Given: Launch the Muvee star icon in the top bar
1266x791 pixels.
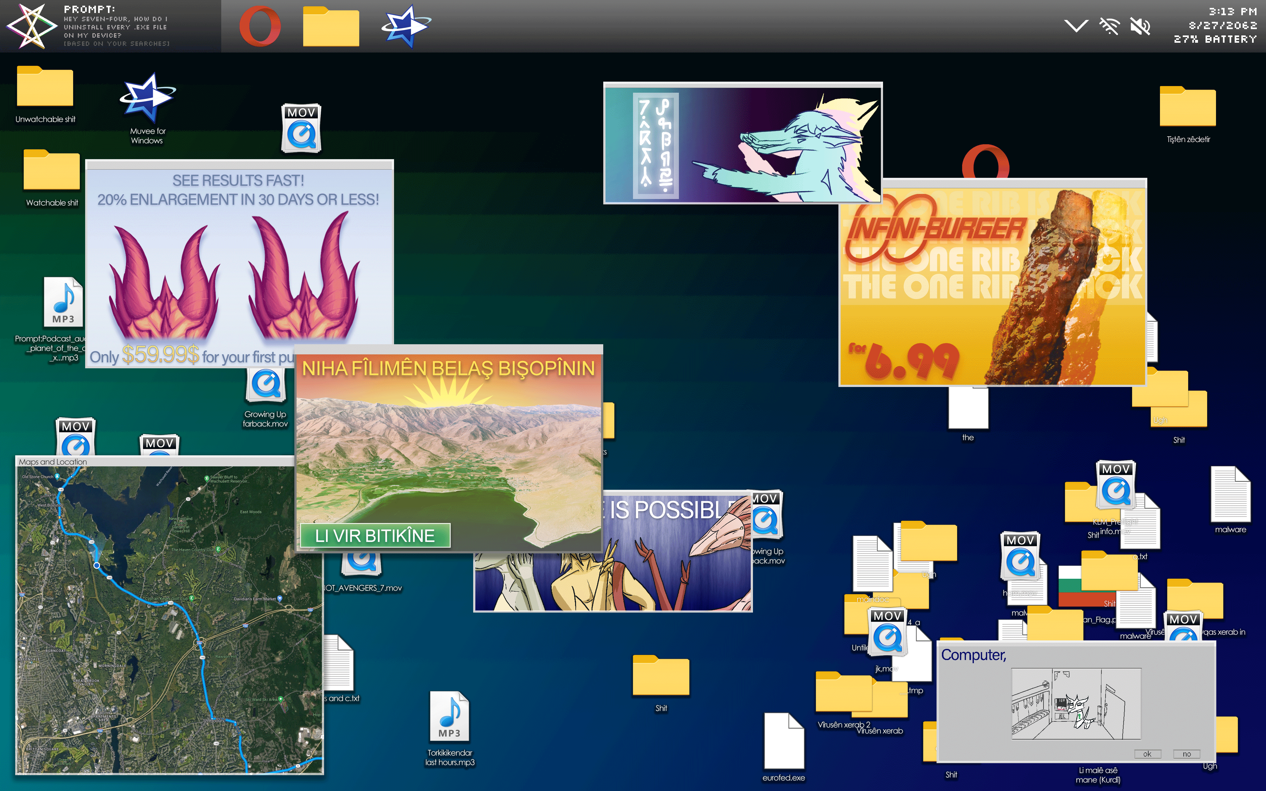Looking at the screenshot, I should pos(406,26).
